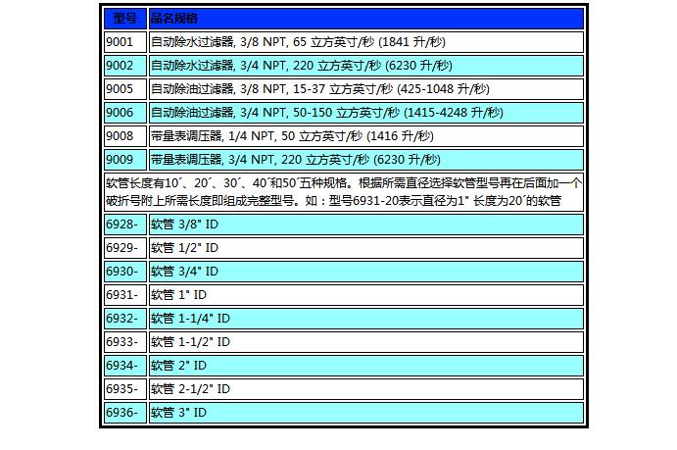Click the 软管长度 note paragraph
The height and width of the screenshot is (450, 677).
tap(344, 192)
